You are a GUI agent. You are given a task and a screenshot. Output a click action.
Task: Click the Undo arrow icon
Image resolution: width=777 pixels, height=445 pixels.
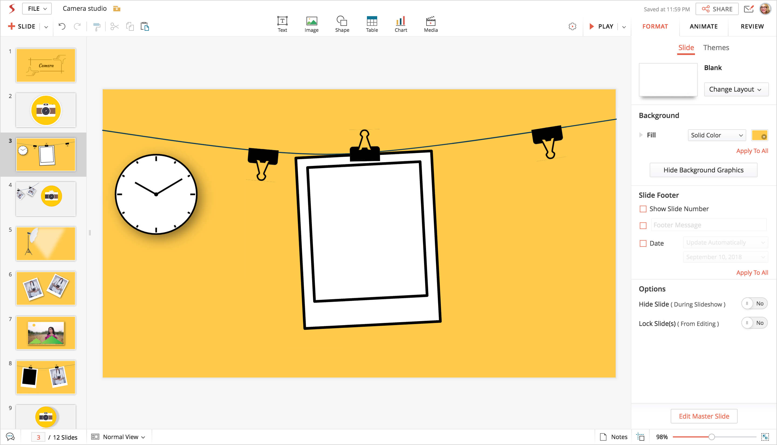click(x=62, y=27)
